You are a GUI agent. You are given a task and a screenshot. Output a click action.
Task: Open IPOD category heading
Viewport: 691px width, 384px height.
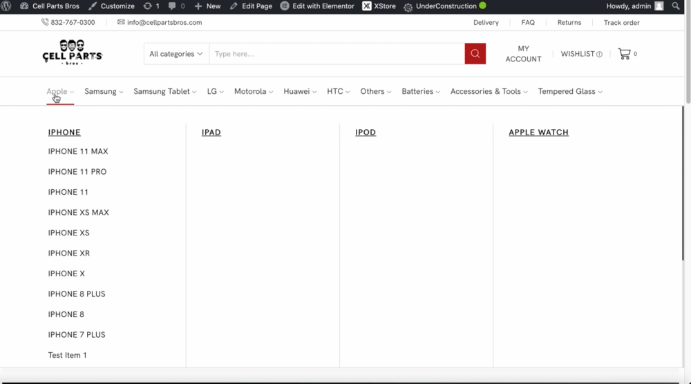(366, 132)
